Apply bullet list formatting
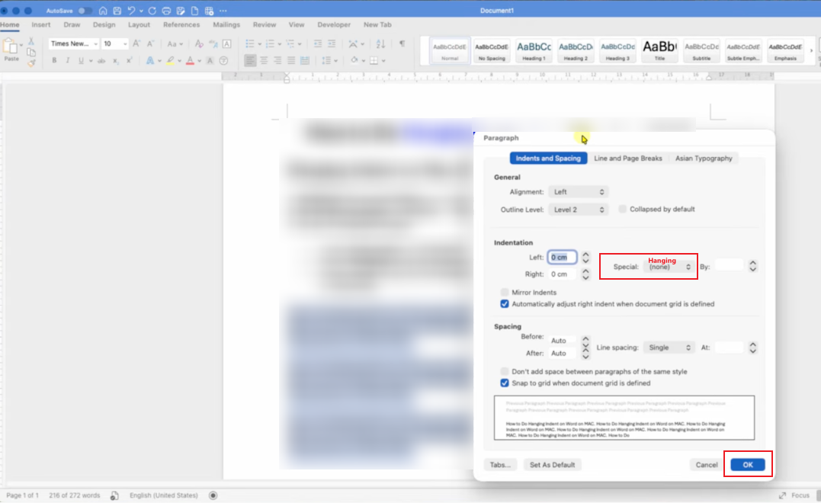This screenshot has width=821, height=503. pos(250,43)
